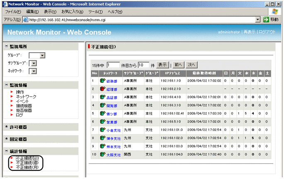Click the 木 column header
Screen dimensions: 284x179
(x=253, y=73)
